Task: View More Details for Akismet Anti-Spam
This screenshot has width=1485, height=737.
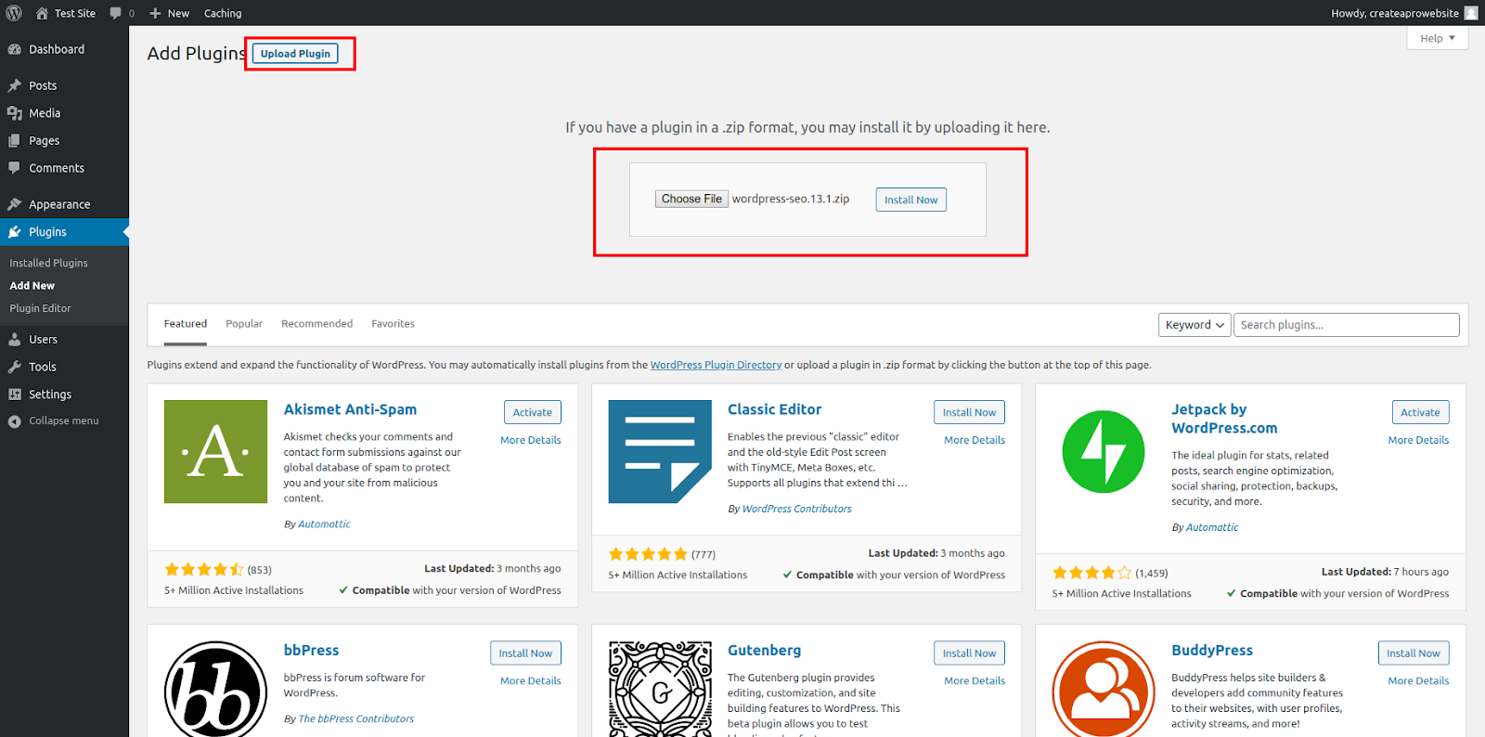Action: (x=531, y=440)
